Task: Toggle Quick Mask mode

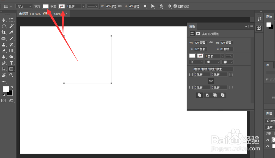Action: point(4,101)
